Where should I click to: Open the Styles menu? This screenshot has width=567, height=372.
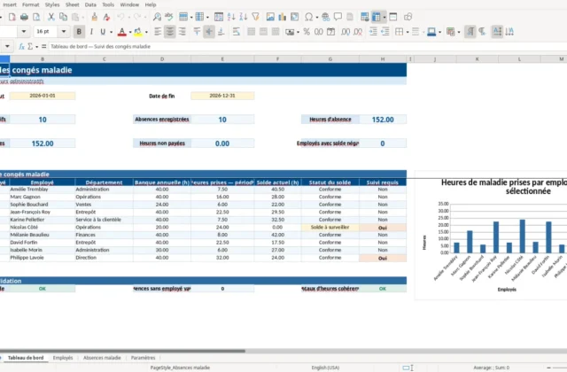coord(52,4)
